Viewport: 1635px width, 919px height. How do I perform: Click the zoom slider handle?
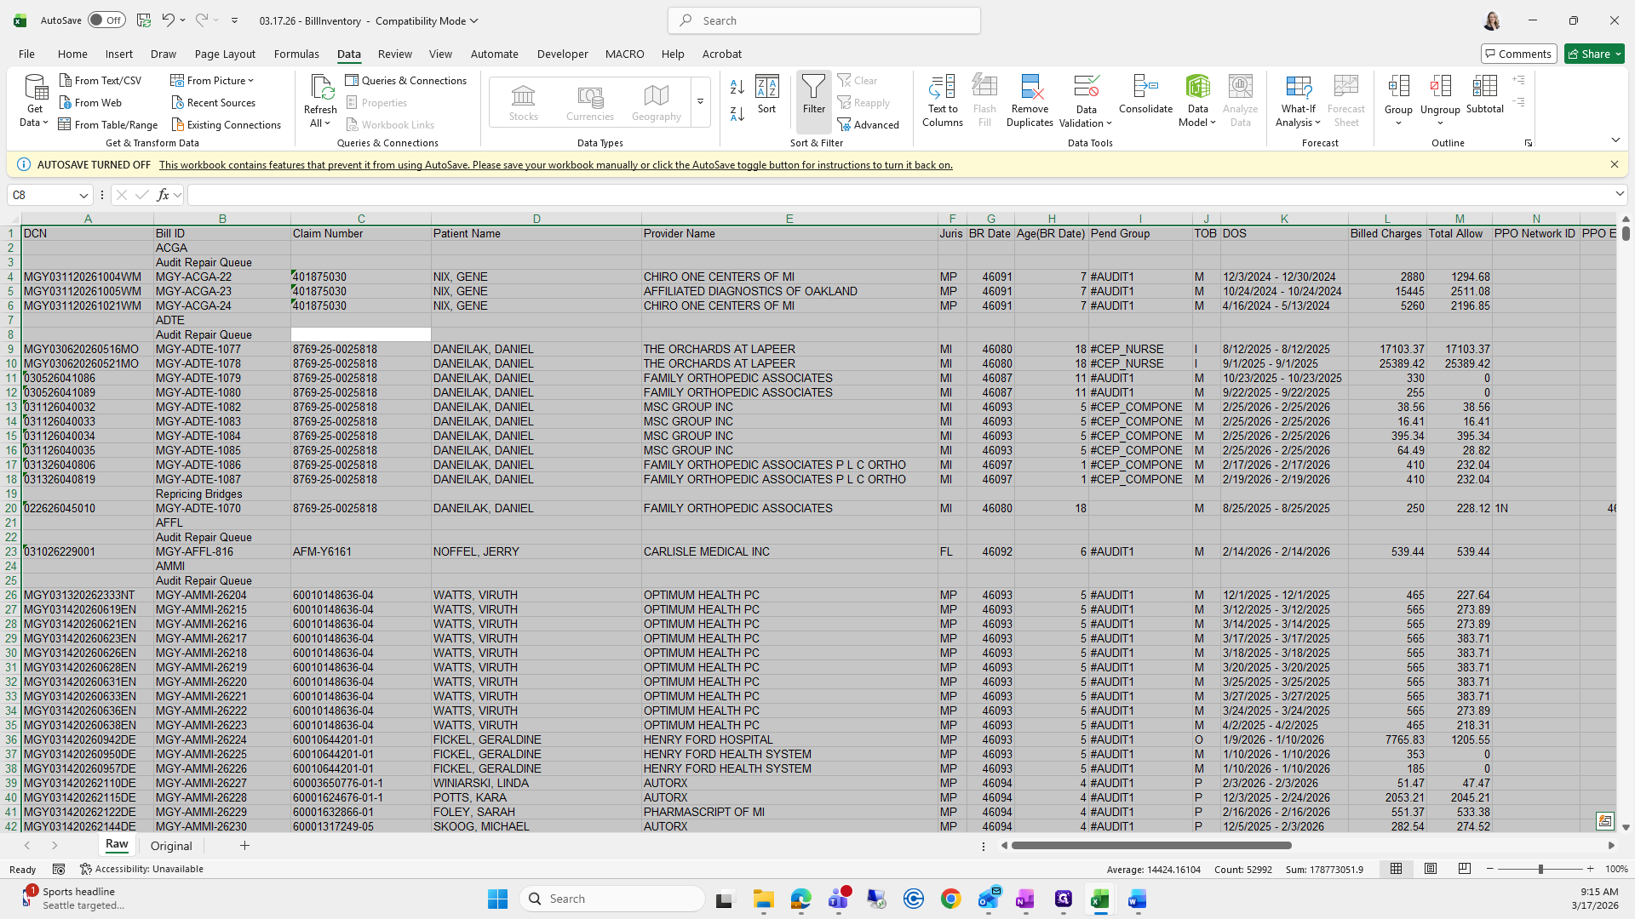pyautogui.click(x=1540, y=869)
